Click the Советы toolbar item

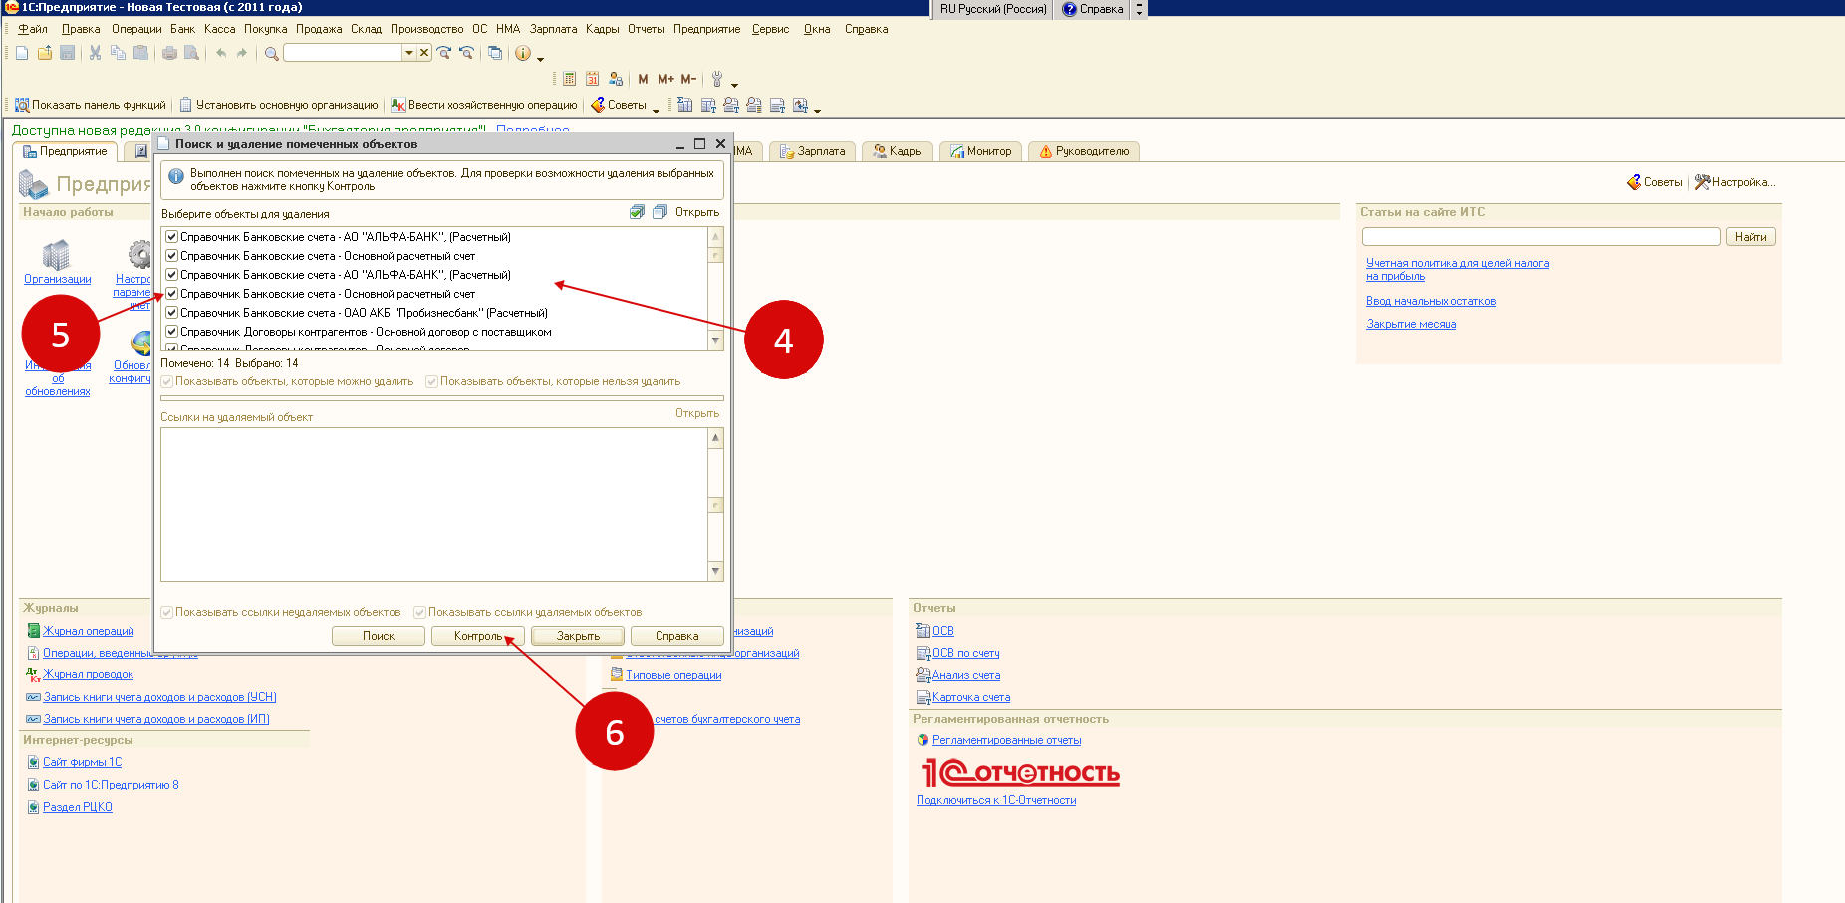(619, 105)
